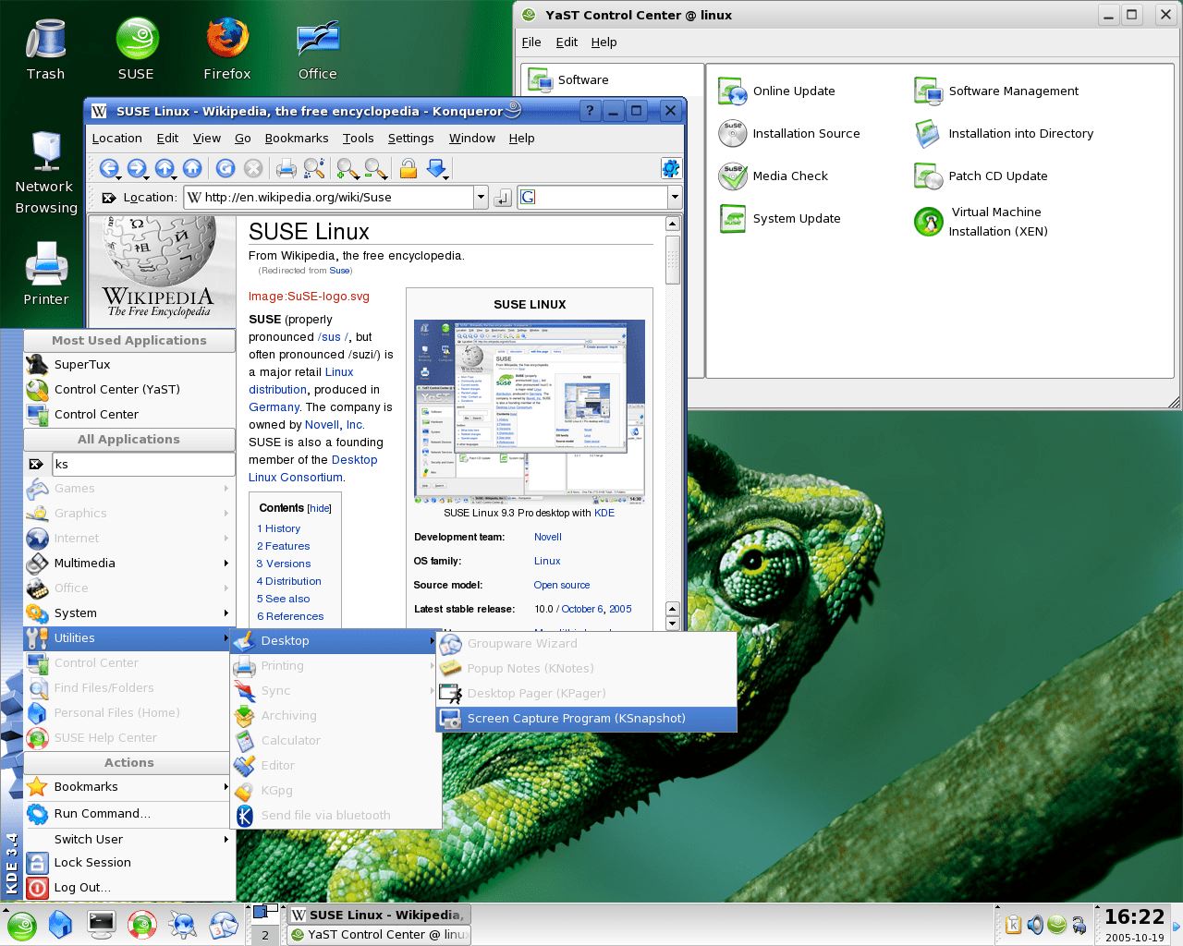Follow the Novell link in article text
This screenshot has height=946, width=1183.
click(x=322, y=425)
